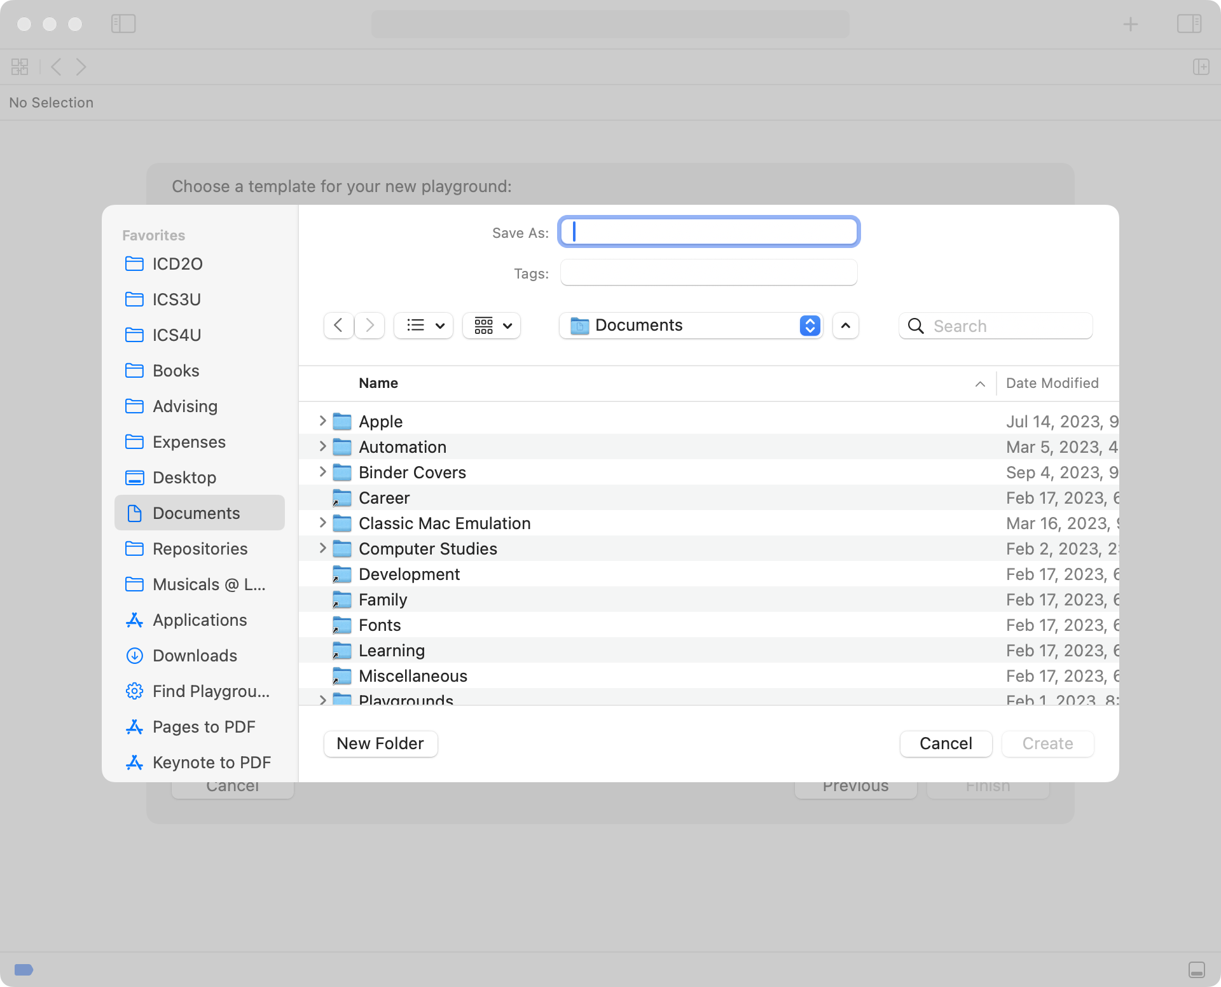Click the back arrow in the save dialog

pos(338,325)
